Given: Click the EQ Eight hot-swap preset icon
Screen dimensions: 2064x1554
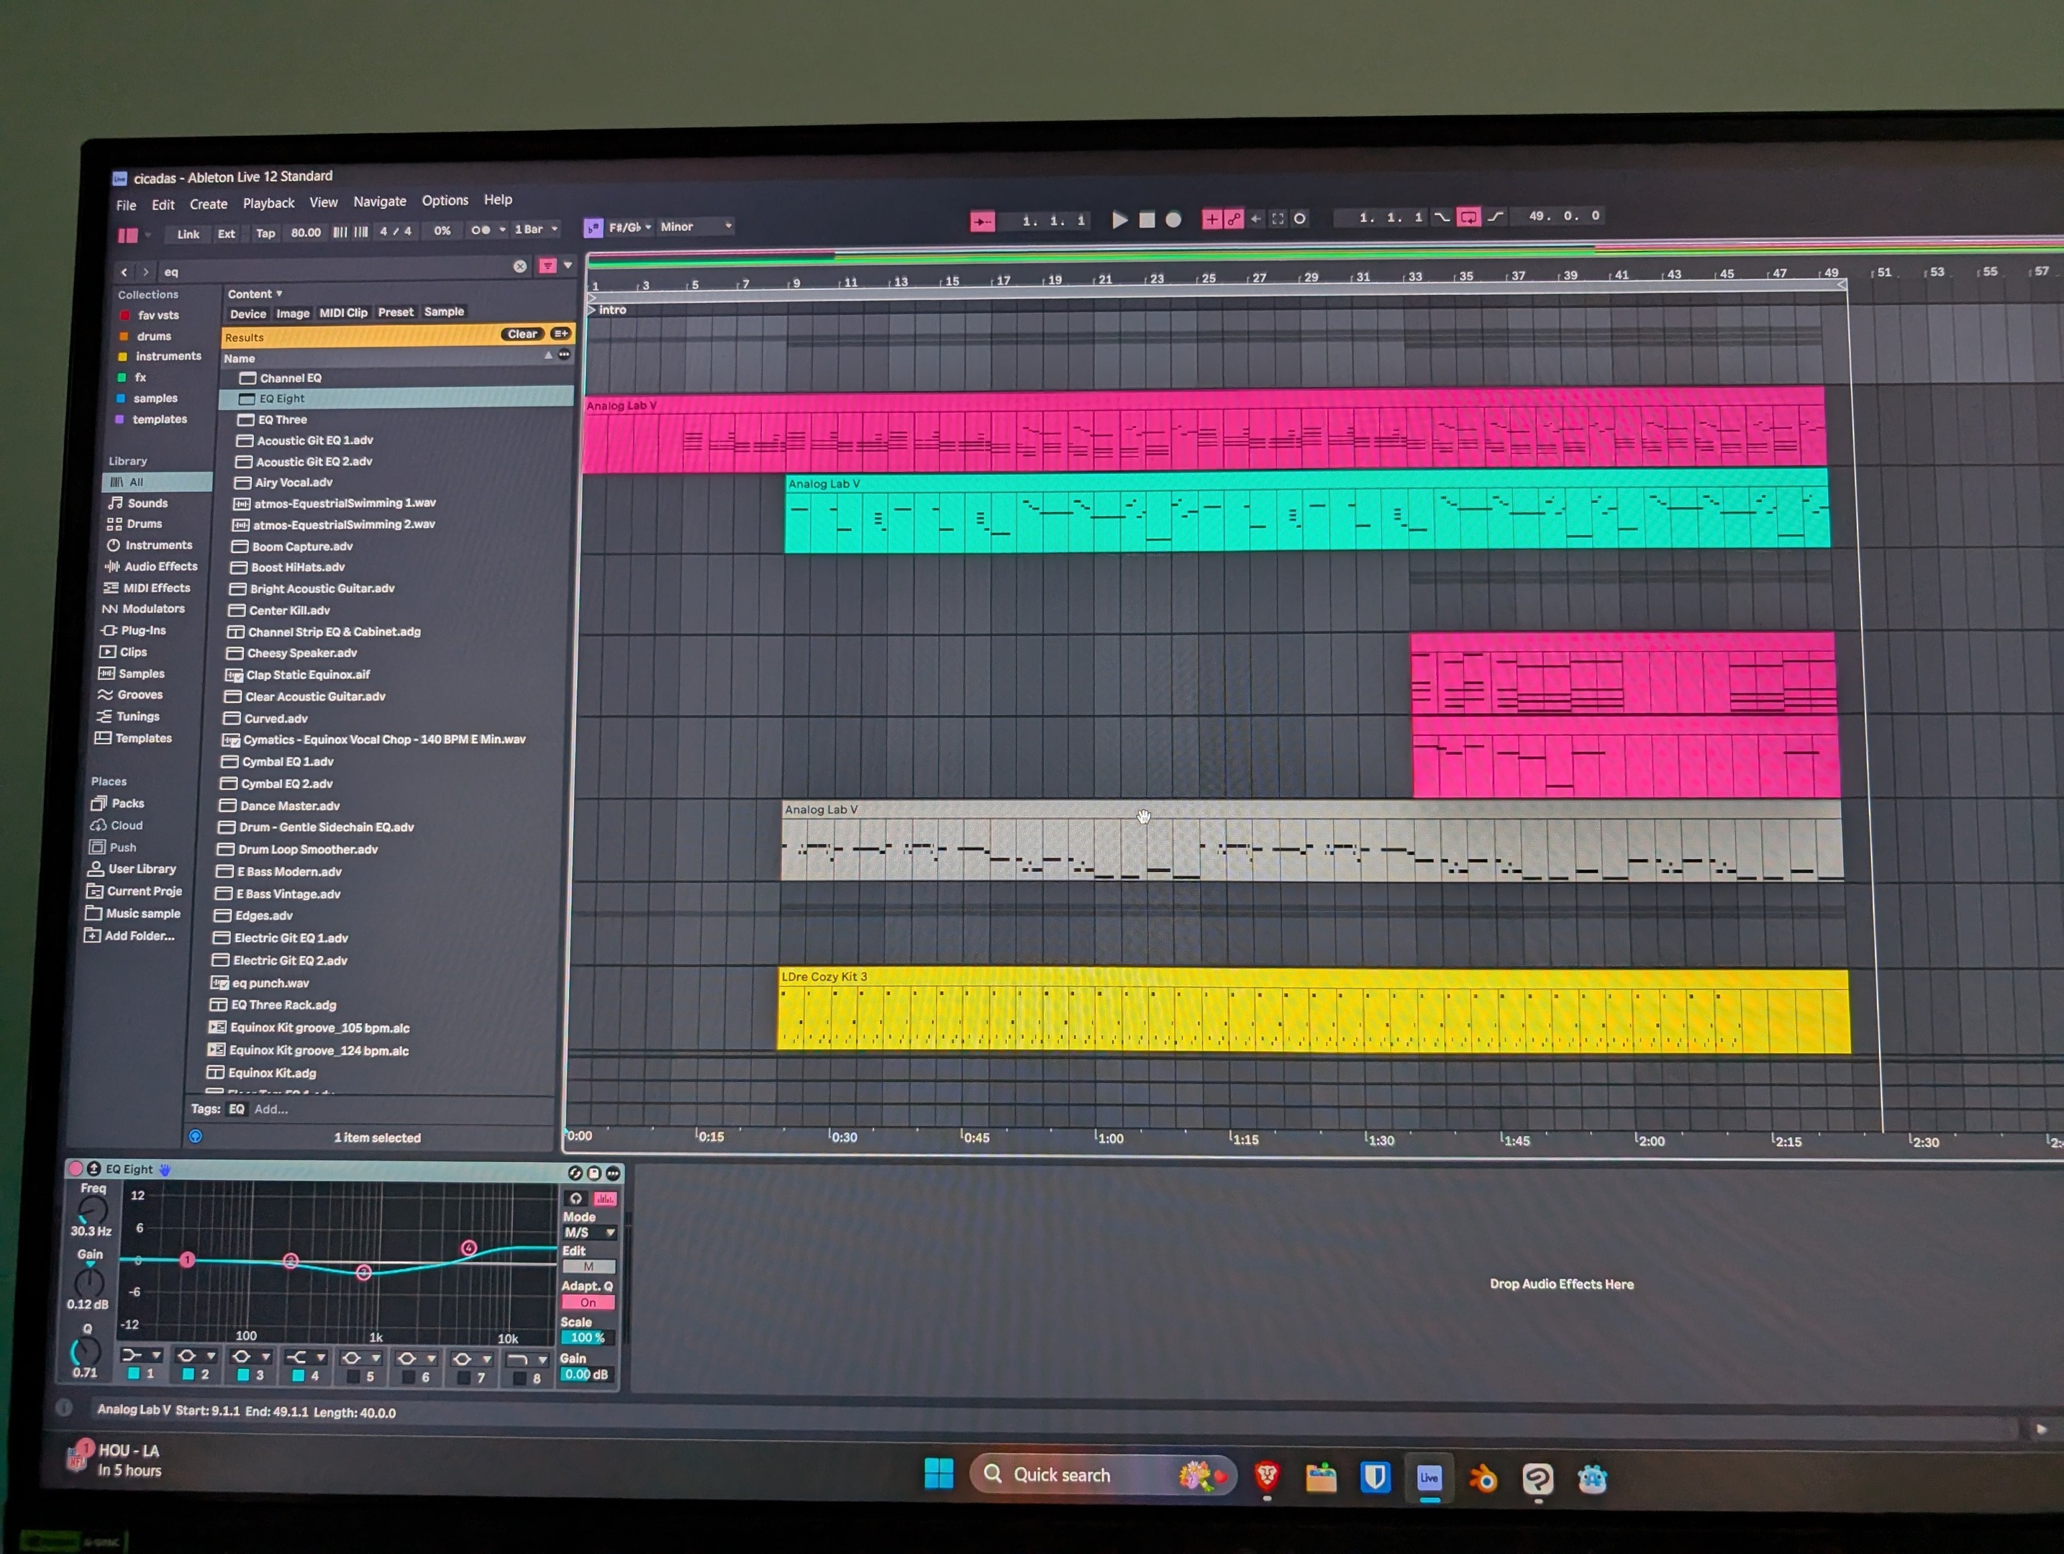Looking at the screenshot, I should tap(575, 1173).
